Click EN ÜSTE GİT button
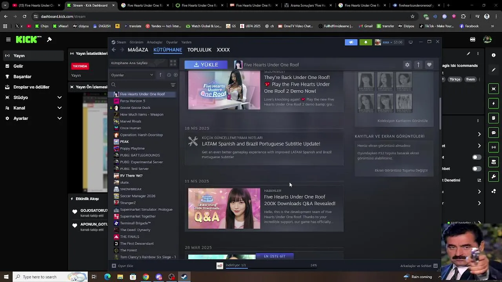Viewport: 502px width, 282px height. pyautogui.click(x=275, y=256)
